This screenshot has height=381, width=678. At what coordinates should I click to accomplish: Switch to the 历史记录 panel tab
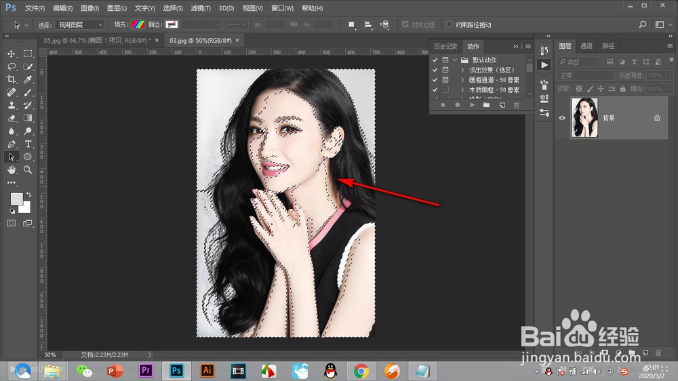click(x=445, y=46)
